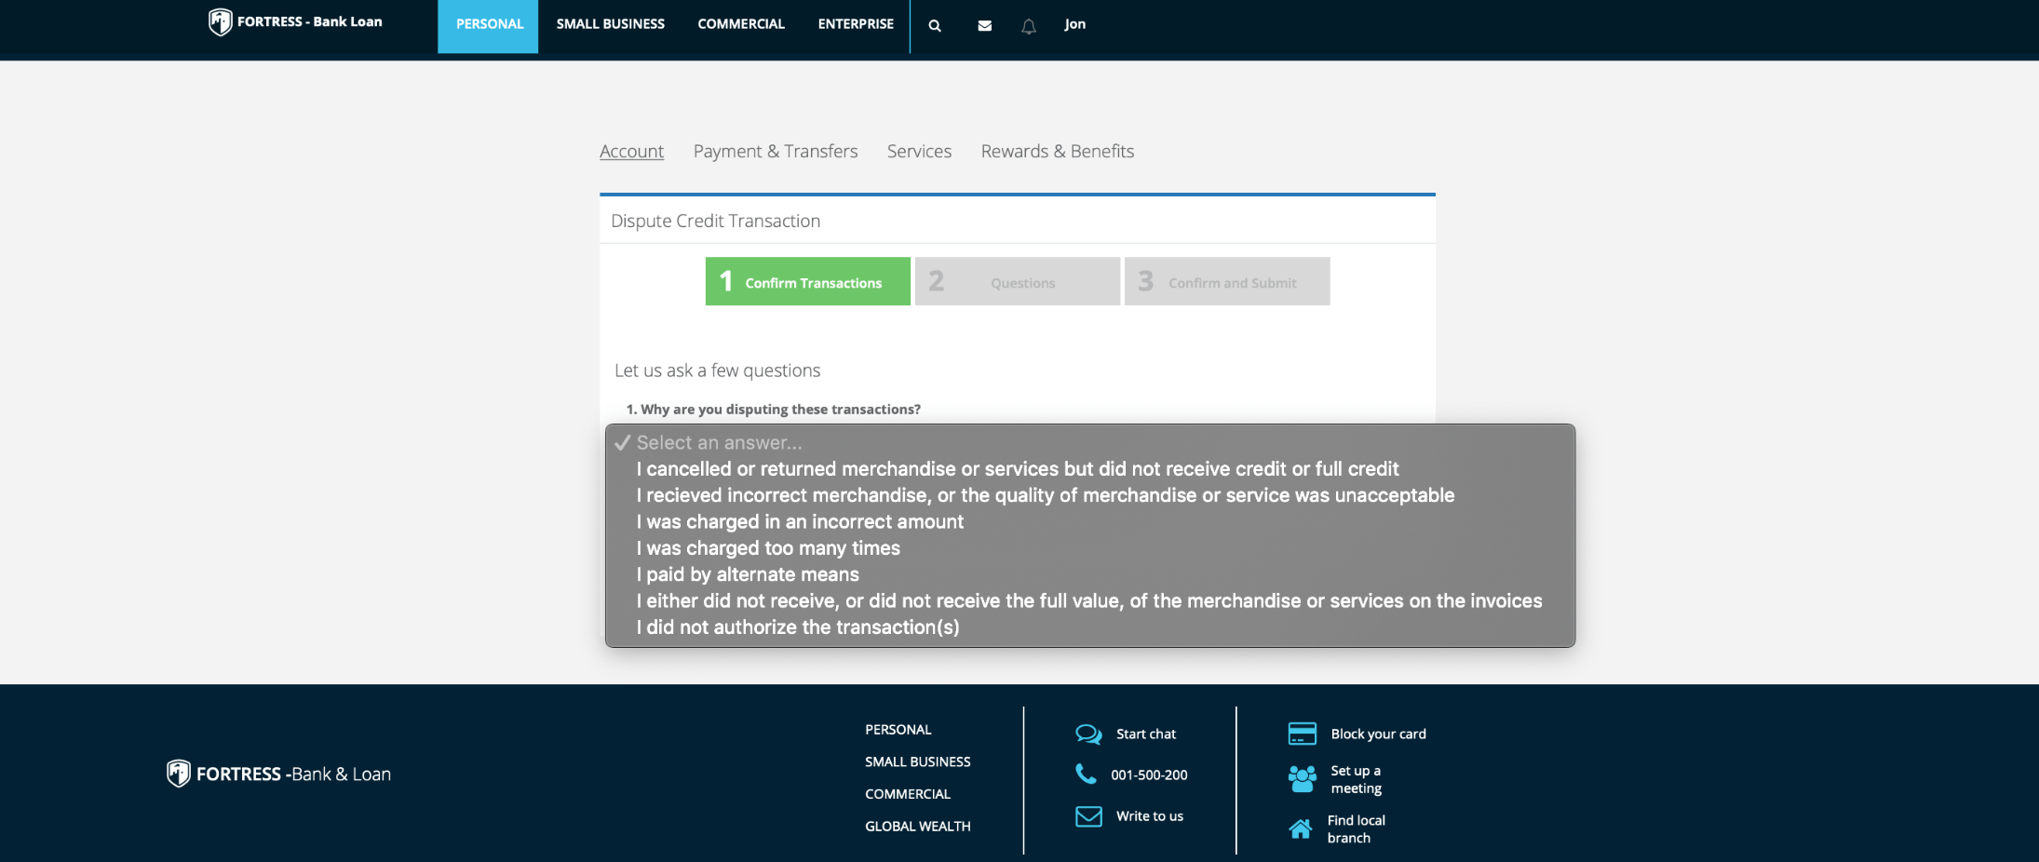This screenshot has width=2039, height=862.
Task: Click the Find local branch house icon
Action: click(1301, 828)
